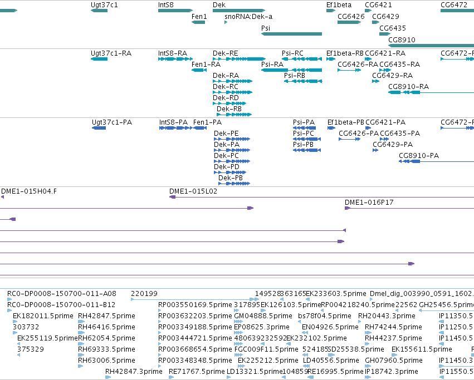Click the CG6426 gene label
The image size is (474, 380).
pos(351,16)
